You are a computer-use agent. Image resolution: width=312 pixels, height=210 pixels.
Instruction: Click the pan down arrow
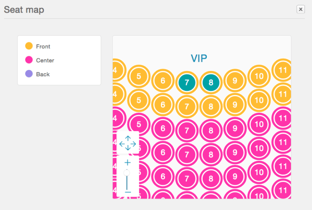point(128,148)
